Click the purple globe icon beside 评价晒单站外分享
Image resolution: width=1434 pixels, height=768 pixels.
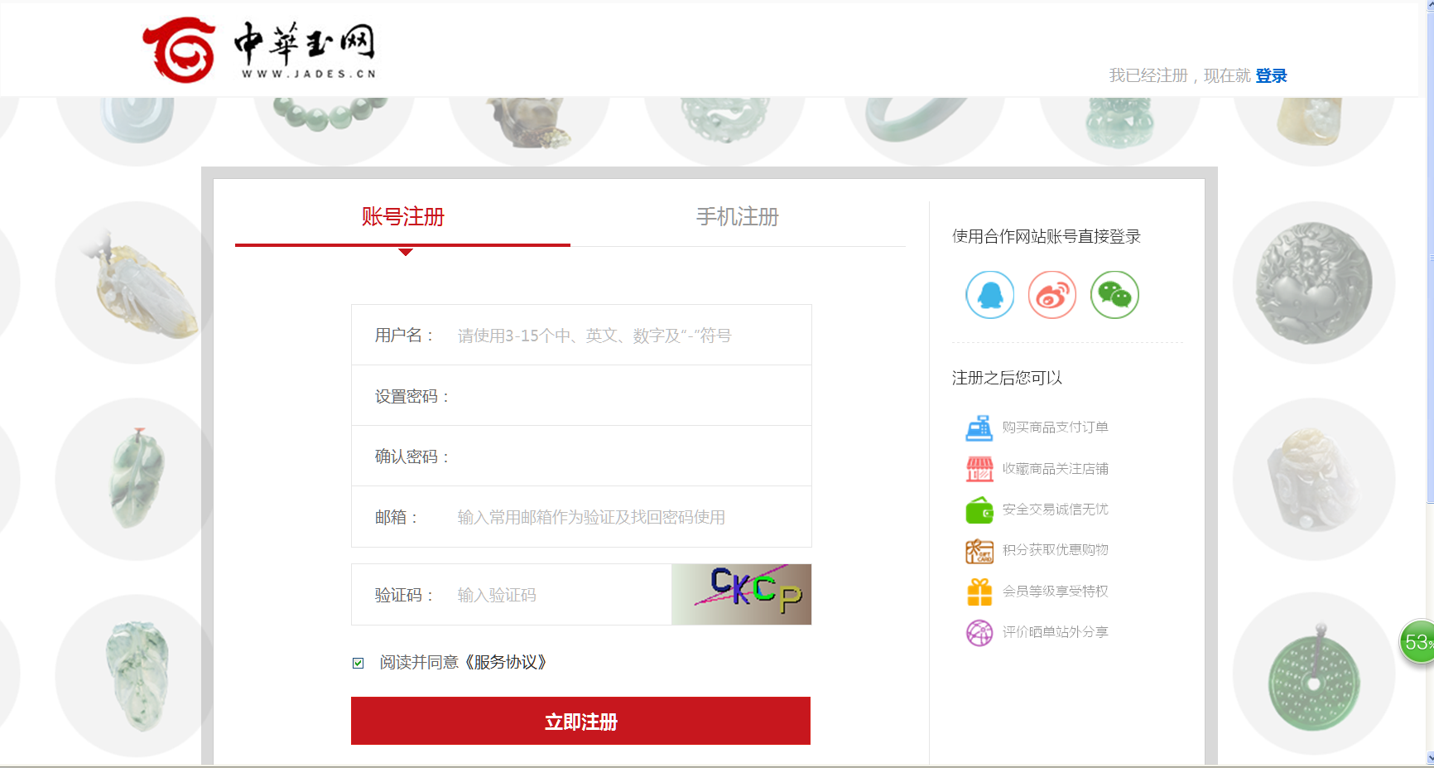pyautogui.click(x=979, y=632)
